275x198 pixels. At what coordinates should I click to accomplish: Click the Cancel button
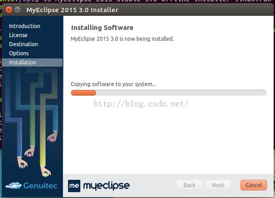tap(254, 185)
